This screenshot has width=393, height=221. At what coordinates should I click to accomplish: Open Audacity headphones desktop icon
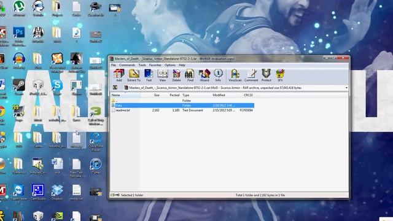pos(19,61)
